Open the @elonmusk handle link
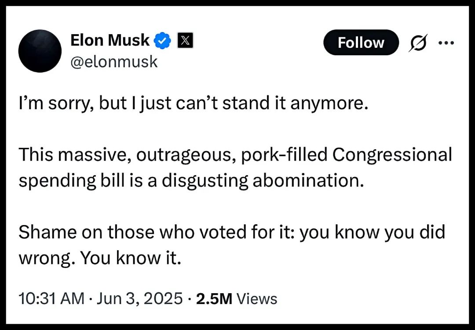The height and width of the screenshot is (330, 475). (113, 62)
